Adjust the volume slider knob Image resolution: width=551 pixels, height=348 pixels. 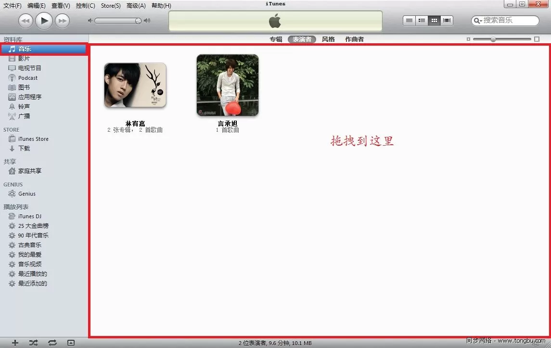138,21
